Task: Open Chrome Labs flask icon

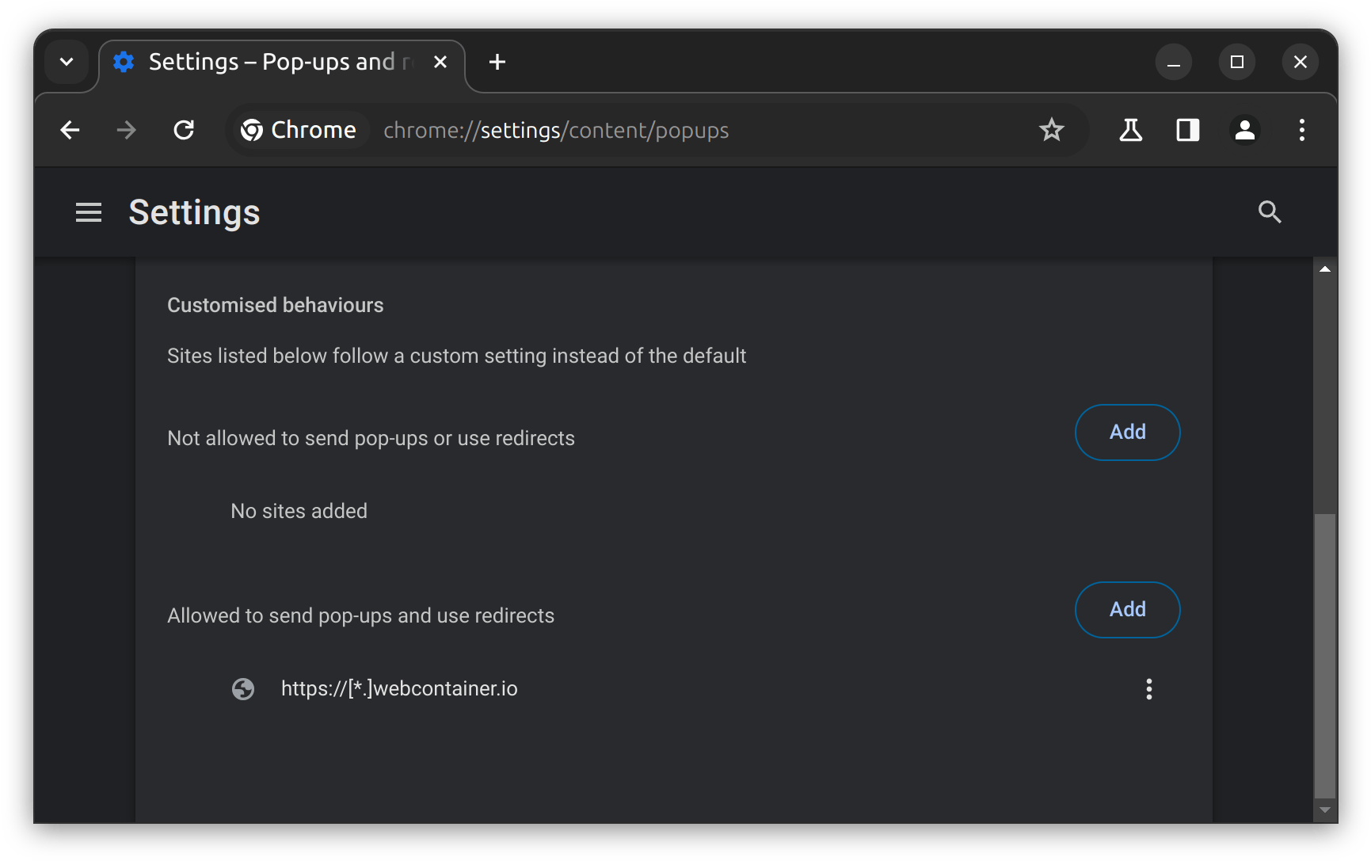Action: (1130, 130)
